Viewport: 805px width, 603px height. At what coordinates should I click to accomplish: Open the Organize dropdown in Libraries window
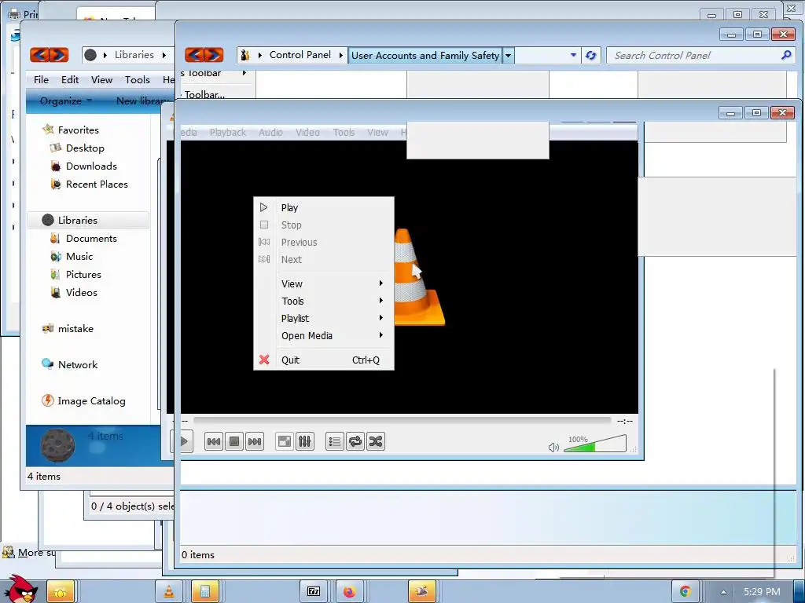coord(66,101)
